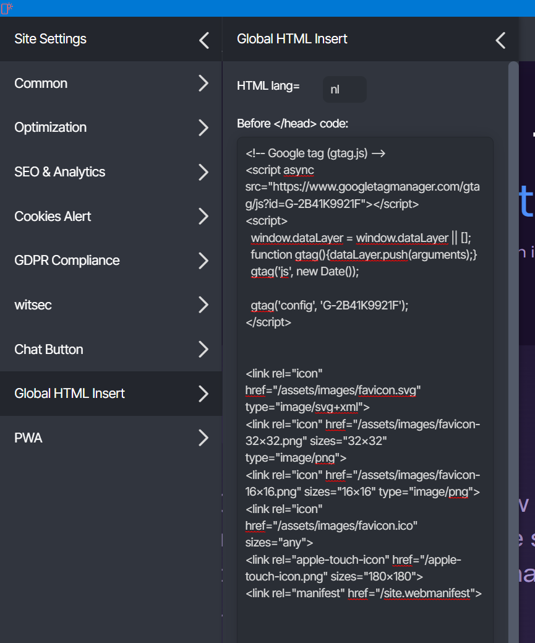Expand the SEO & Analytics chevron
The width and height of the screenshot is (535, 643).
pyautogui.click(x=203, y=172)
